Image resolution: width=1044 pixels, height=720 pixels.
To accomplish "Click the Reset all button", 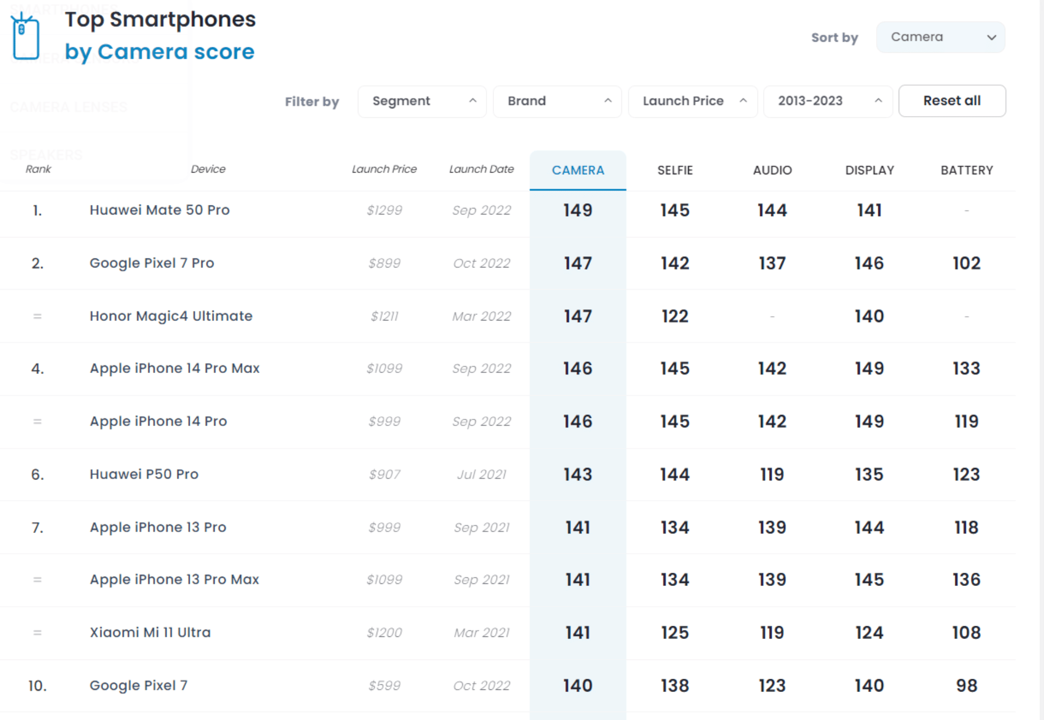I will tap(952, 101).
